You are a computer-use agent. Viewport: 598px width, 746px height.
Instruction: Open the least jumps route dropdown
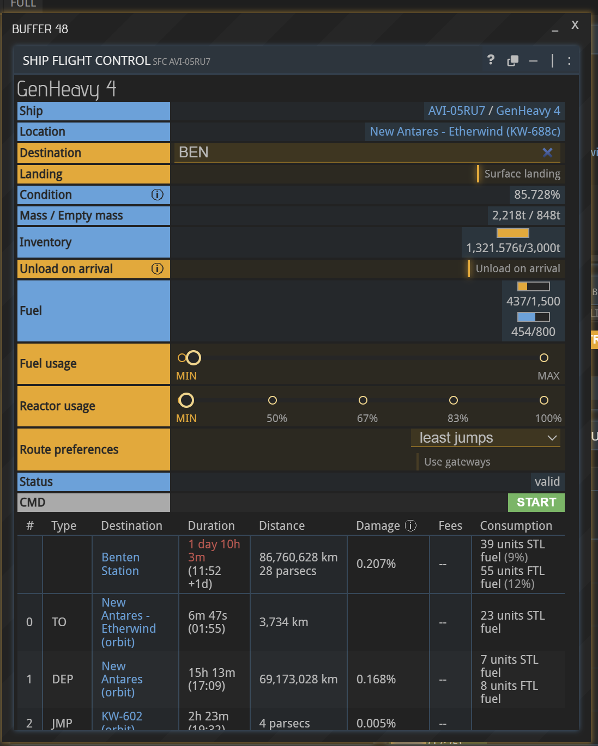tap(485, 438)
